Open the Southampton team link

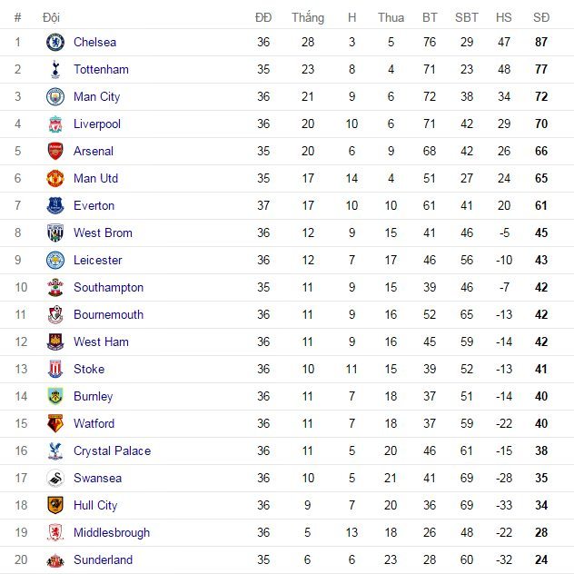pyautogui.click(x=108, y=287)
